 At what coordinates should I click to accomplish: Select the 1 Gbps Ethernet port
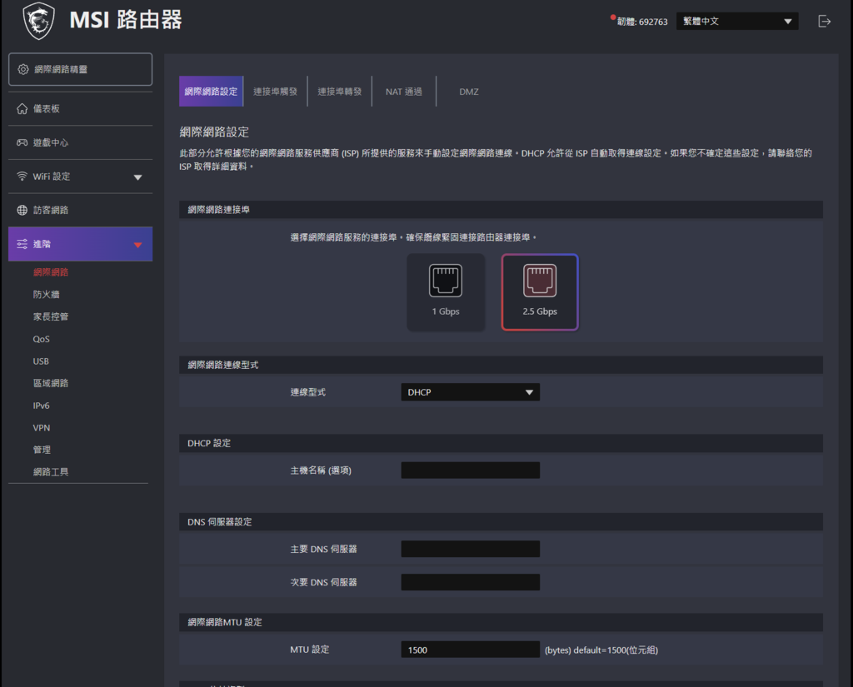click(x=446, y=292)
